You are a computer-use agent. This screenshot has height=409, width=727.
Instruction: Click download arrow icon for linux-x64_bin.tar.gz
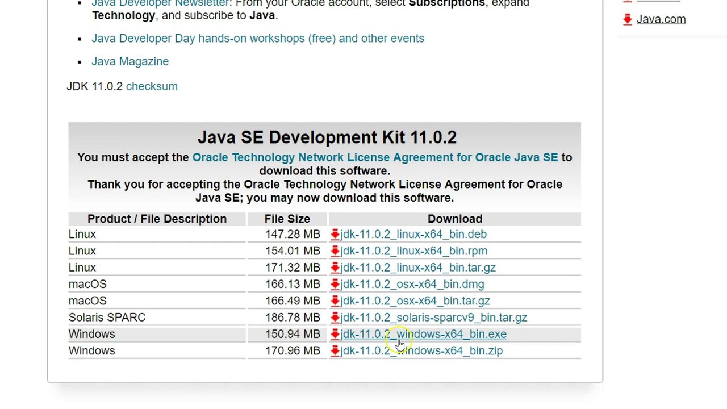tap(335, 267)
